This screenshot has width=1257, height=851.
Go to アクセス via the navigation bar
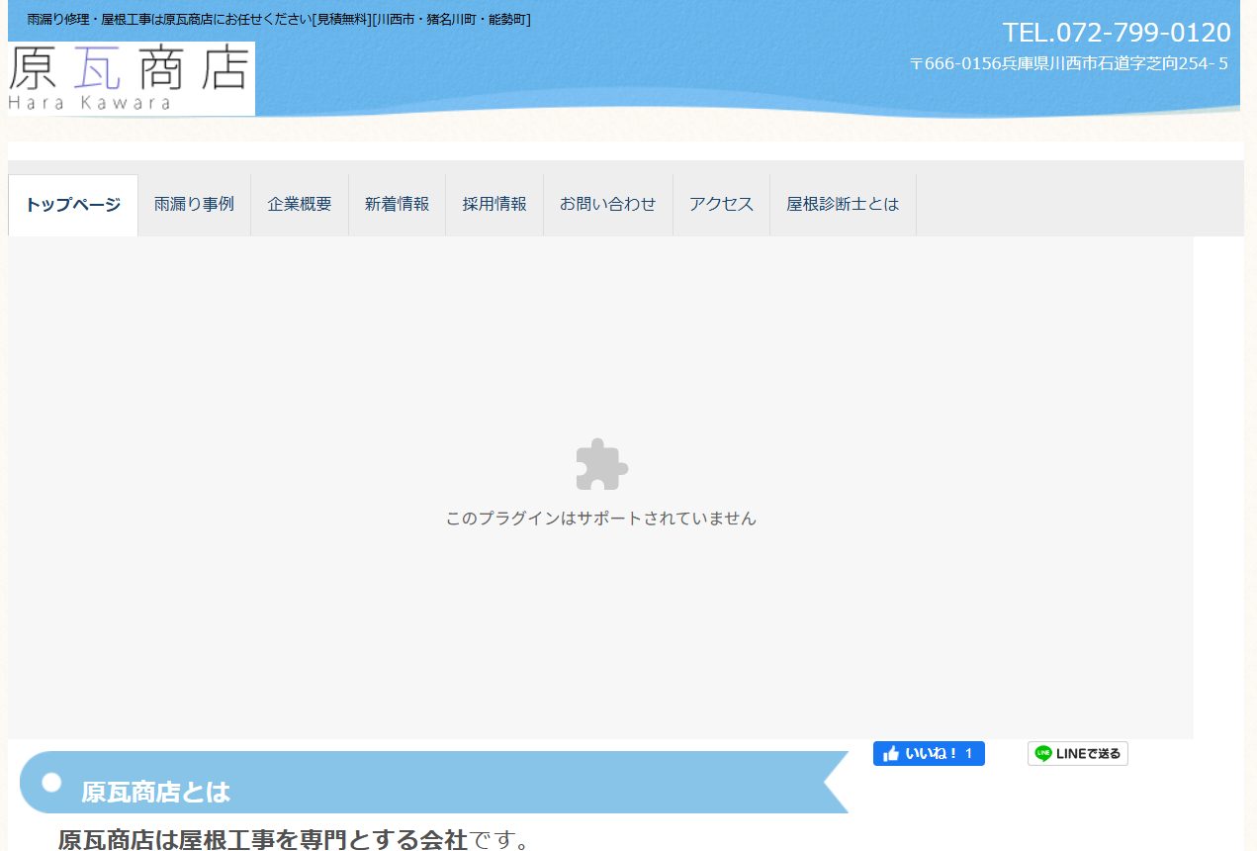pyautogui.click(x=721, y=204)
